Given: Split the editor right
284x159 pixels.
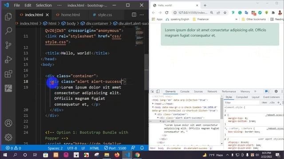Looking at the screenshot, I should coord(134,15).
